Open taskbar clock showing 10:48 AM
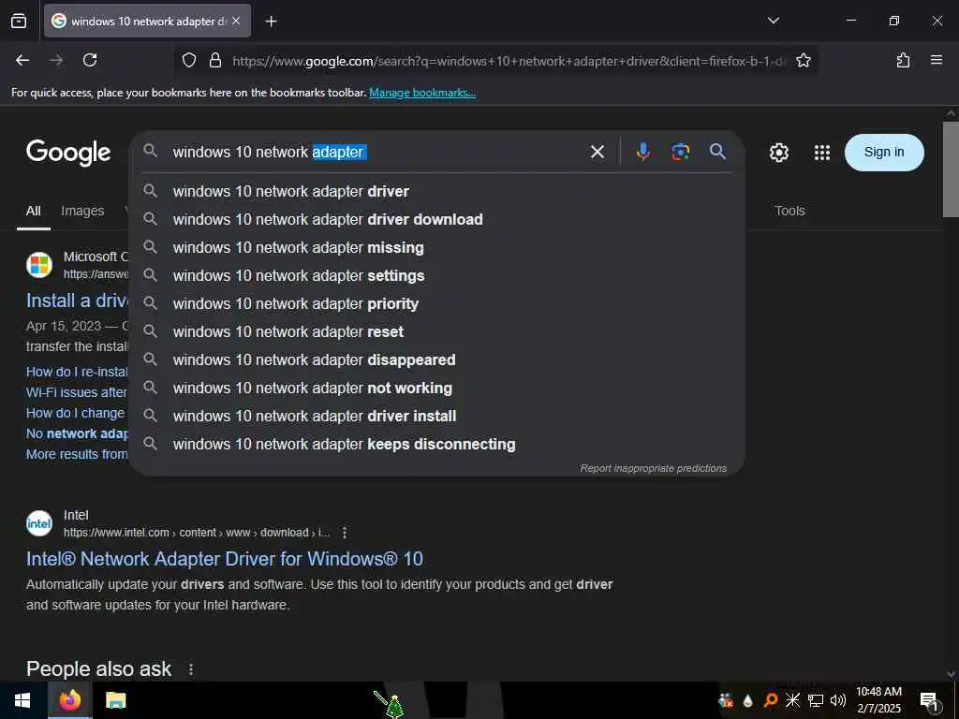This screenshot has height=719, width=959. click(878, 700)
